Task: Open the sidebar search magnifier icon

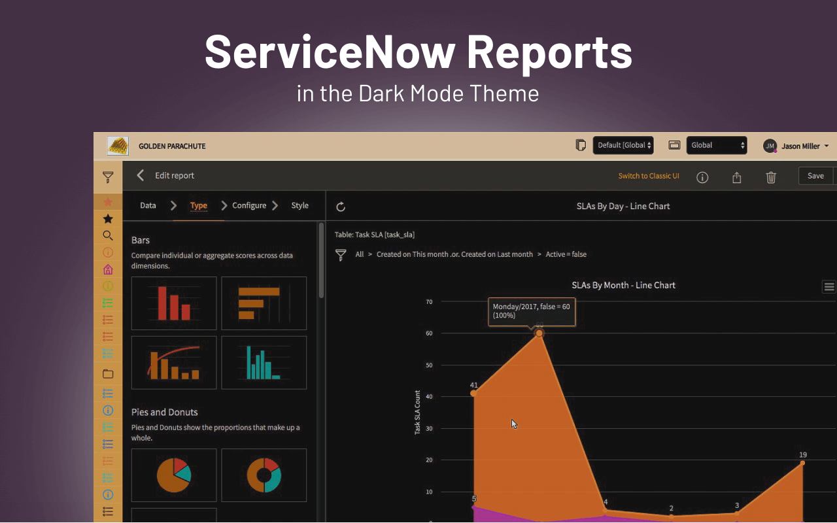Action: 108,235
